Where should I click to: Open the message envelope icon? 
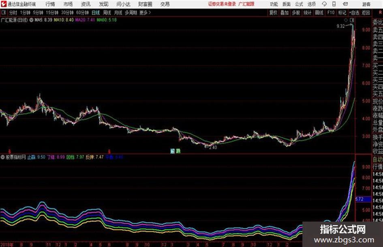345,4
